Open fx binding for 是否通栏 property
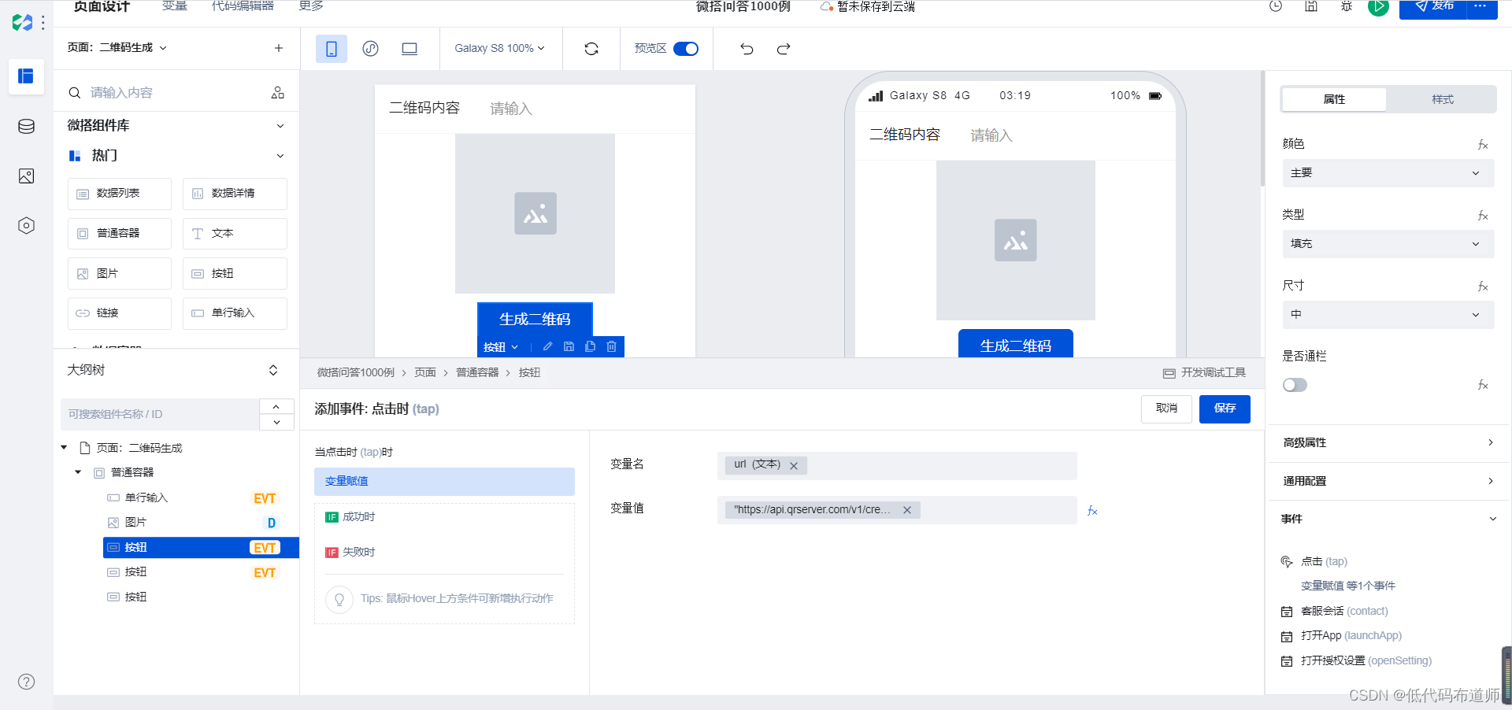Image resolution: width=1512 pixels, height=710 pixels. [1483, 385]
